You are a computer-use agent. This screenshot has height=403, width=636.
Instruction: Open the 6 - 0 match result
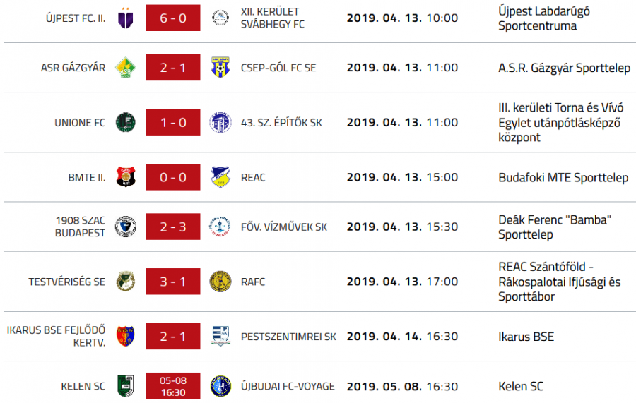tap(173, 18)
